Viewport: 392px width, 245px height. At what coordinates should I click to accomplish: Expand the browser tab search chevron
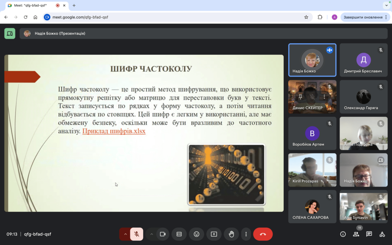(x=386, y=5)
